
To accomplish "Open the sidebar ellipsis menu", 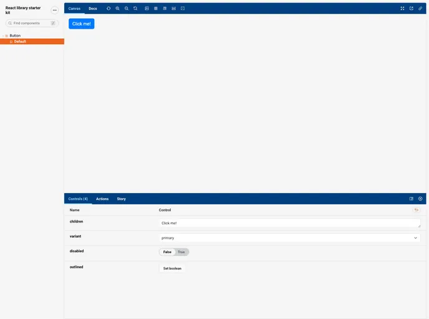I will pyautogui.click(x=55, y=10).
